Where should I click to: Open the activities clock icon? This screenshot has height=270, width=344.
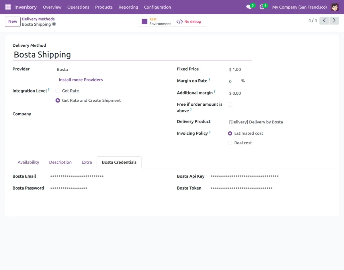point(262,7)
